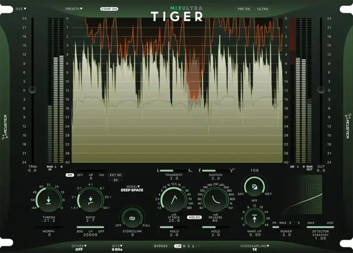Click the THRESH value -21.2
The image size is (353, 253).
click(48, 220)
